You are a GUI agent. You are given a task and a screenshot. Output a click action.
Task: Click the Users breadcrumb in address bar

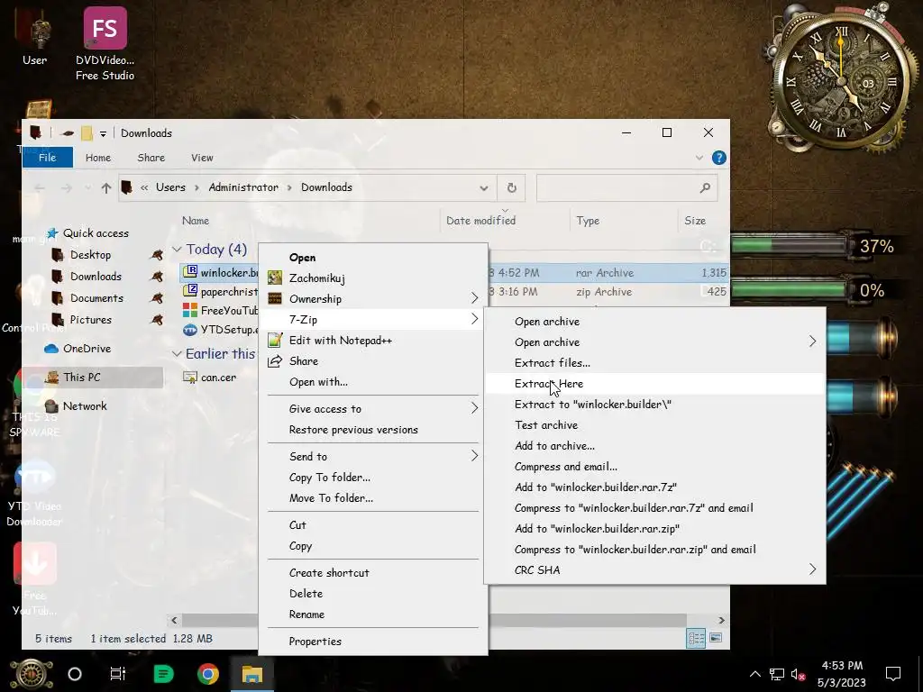coord(170,187)
